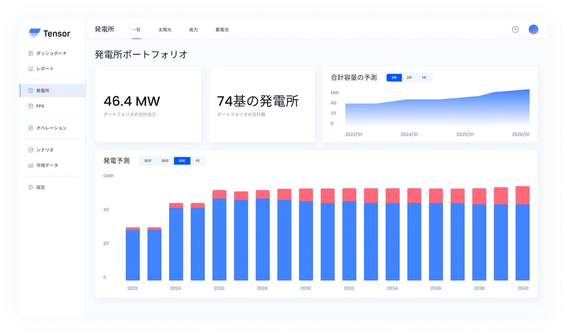This screenshot has width=567, height=336.
Task: Open the user avatar profile
Action: 533,29
